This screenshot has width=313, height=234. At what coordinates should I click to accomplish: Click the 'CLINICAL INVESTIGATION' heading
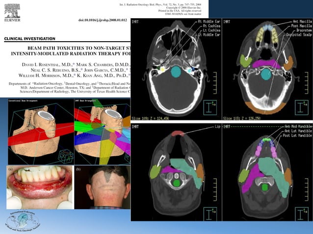(x=29, y=39)
